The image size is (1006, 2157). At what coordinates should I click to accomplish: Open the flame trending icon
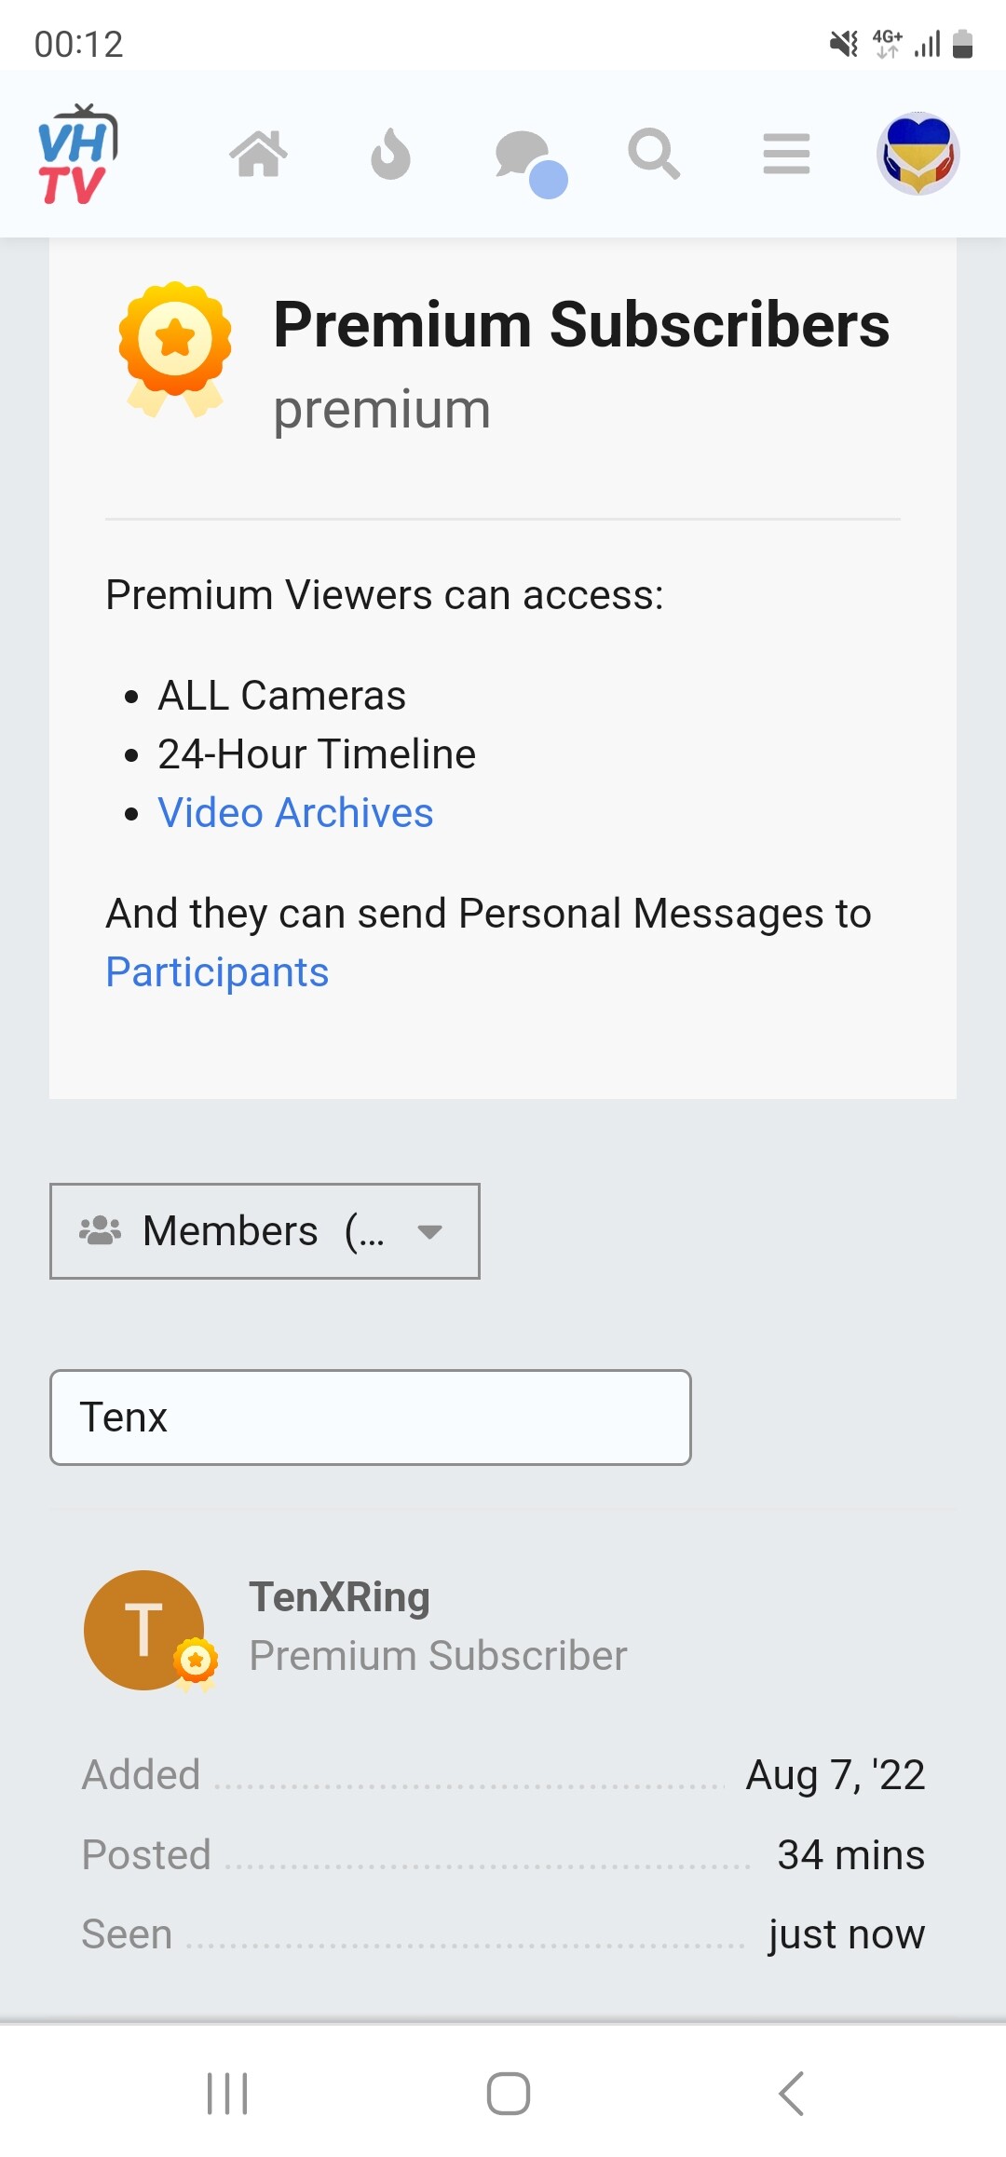tap(390, 154)
